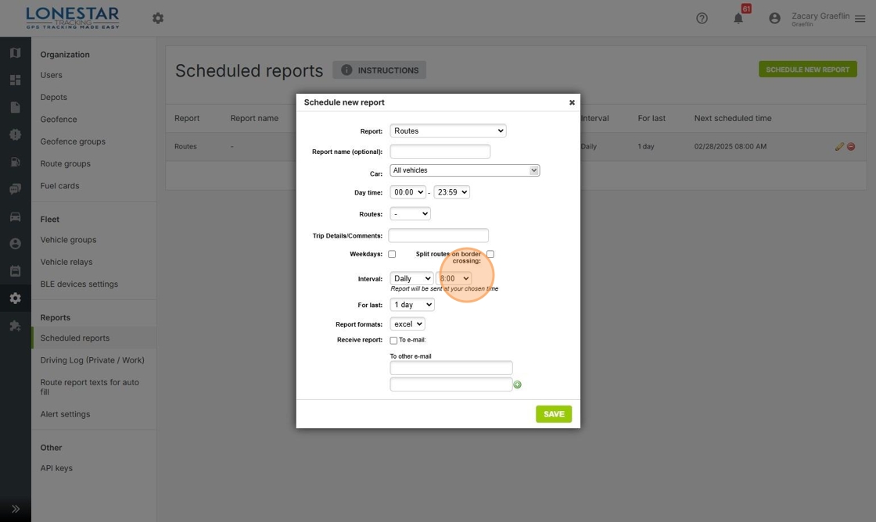This screenshot has height=522, width=876.
Task: Click the gear icon next to the Lonestar logo
Action: coord(158,19)
